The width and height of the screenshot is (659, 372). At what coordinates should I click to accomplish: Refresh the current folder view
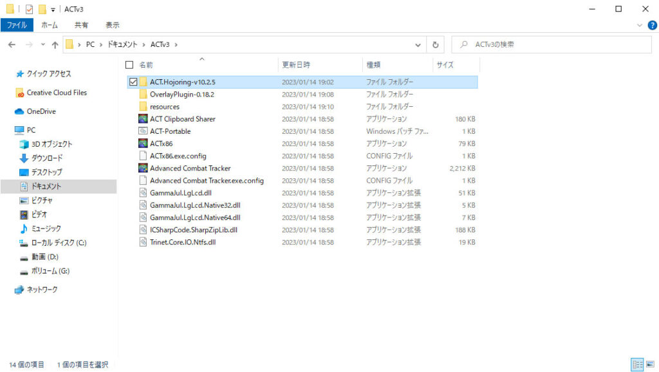tap(436, 45)
